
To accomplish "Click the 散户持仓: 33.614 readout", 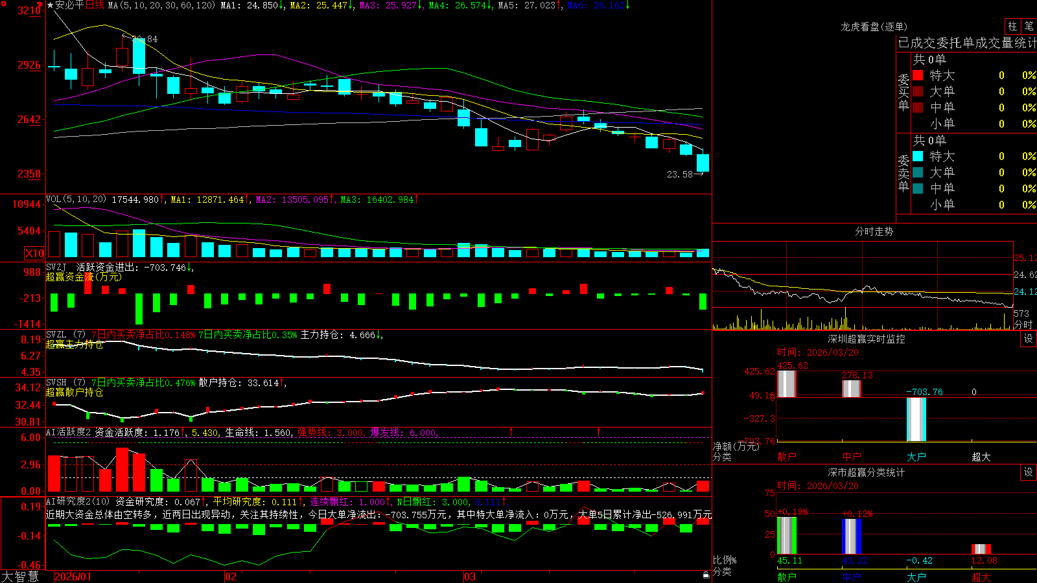I will [240, 383].
